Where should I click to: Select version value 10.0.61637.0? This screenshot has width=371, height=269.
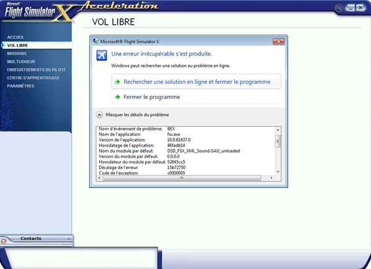[x=179, y=140]
